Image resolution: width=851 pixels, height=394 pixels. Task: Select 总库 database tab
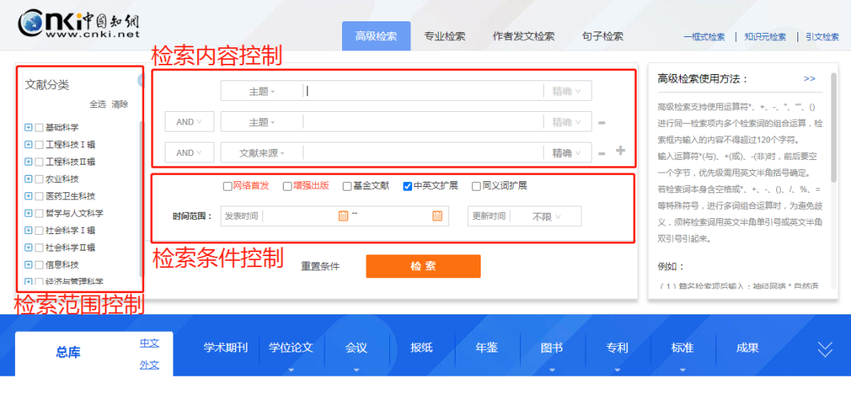[69, 352]
